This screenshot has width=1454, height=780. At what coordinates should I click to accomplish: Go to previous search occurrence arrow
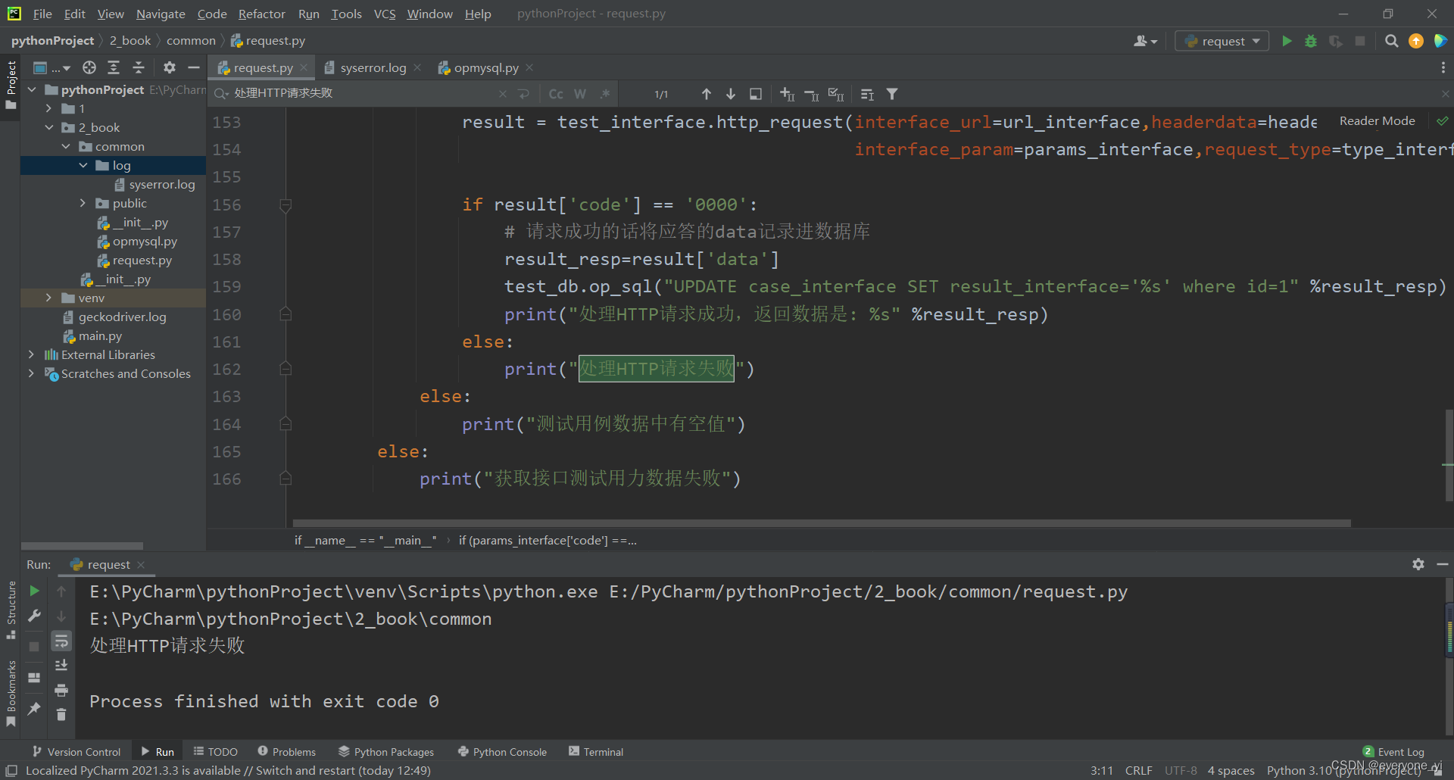click(706, 94)
